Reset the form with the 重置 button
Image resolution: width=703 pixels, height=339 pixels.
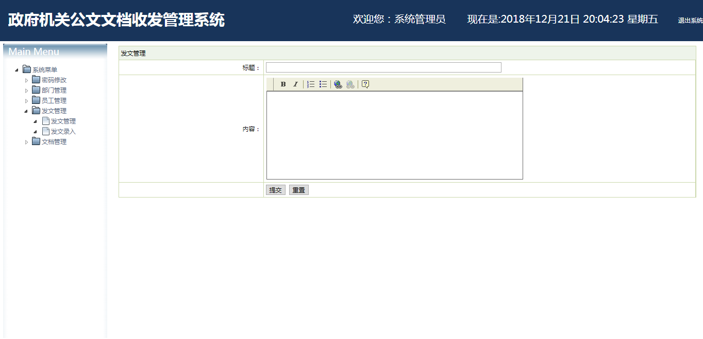(x=299, y=190)
